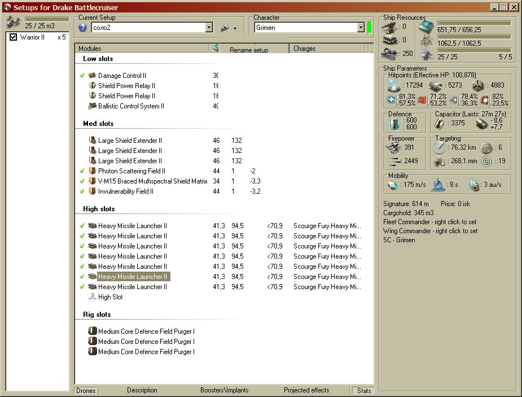
Task: Click the max locked targets icon showing 6
Action: 486,147
